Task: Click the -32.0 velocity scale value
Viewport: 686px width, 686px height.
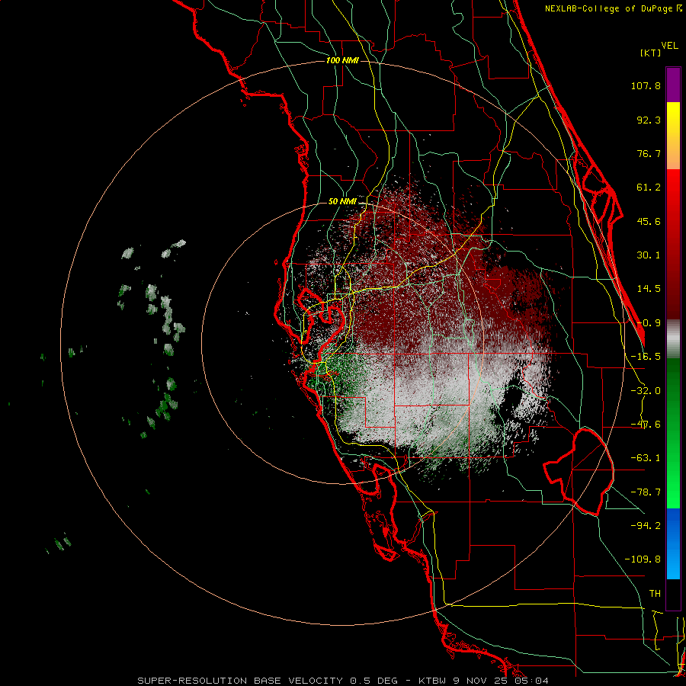Action: [646, 391]
